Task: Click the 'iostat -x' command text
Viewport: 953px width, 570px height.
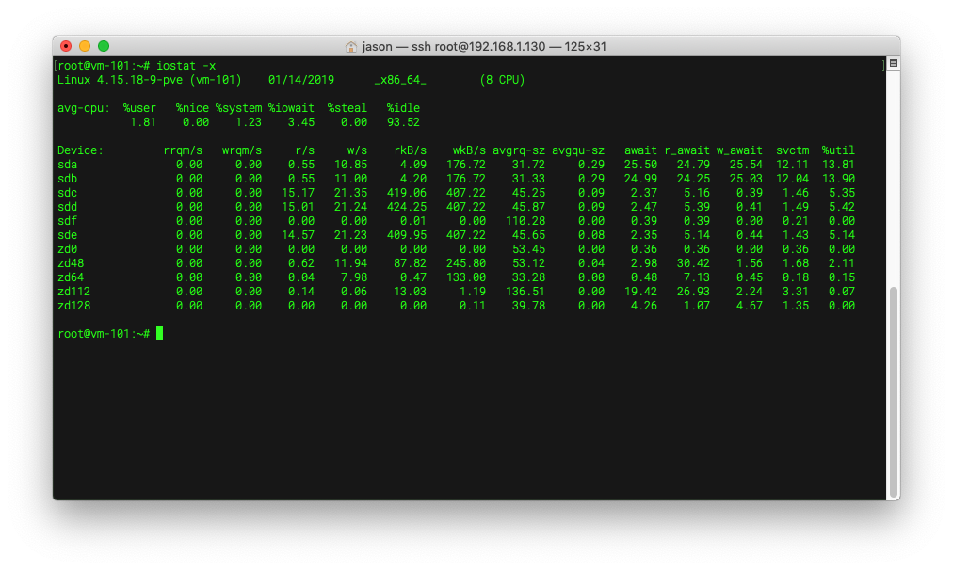Action: tap(186, 66)
